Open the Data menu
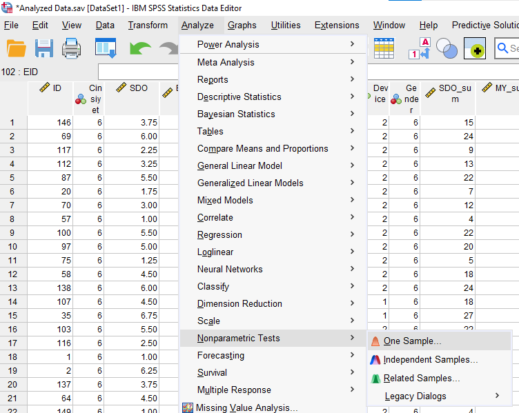 pyautogui.click(x=105, y=25)
